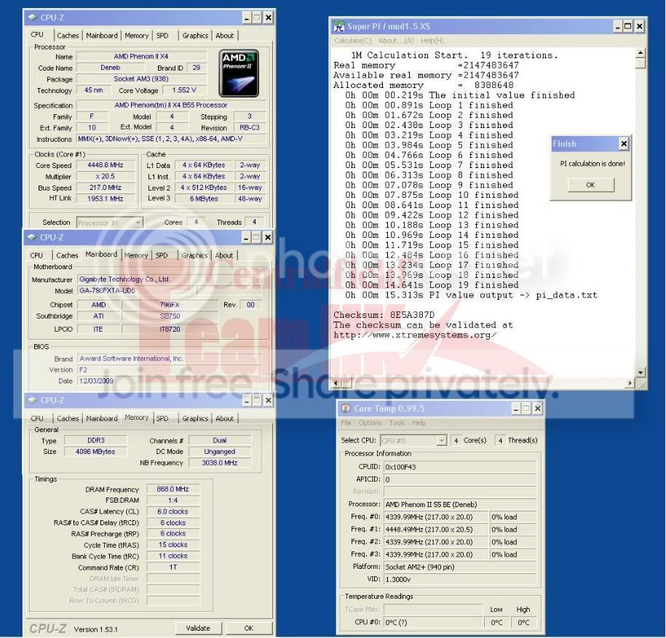Click the Super PI title bar icon
666x638 pixels.
pos(339,27)
